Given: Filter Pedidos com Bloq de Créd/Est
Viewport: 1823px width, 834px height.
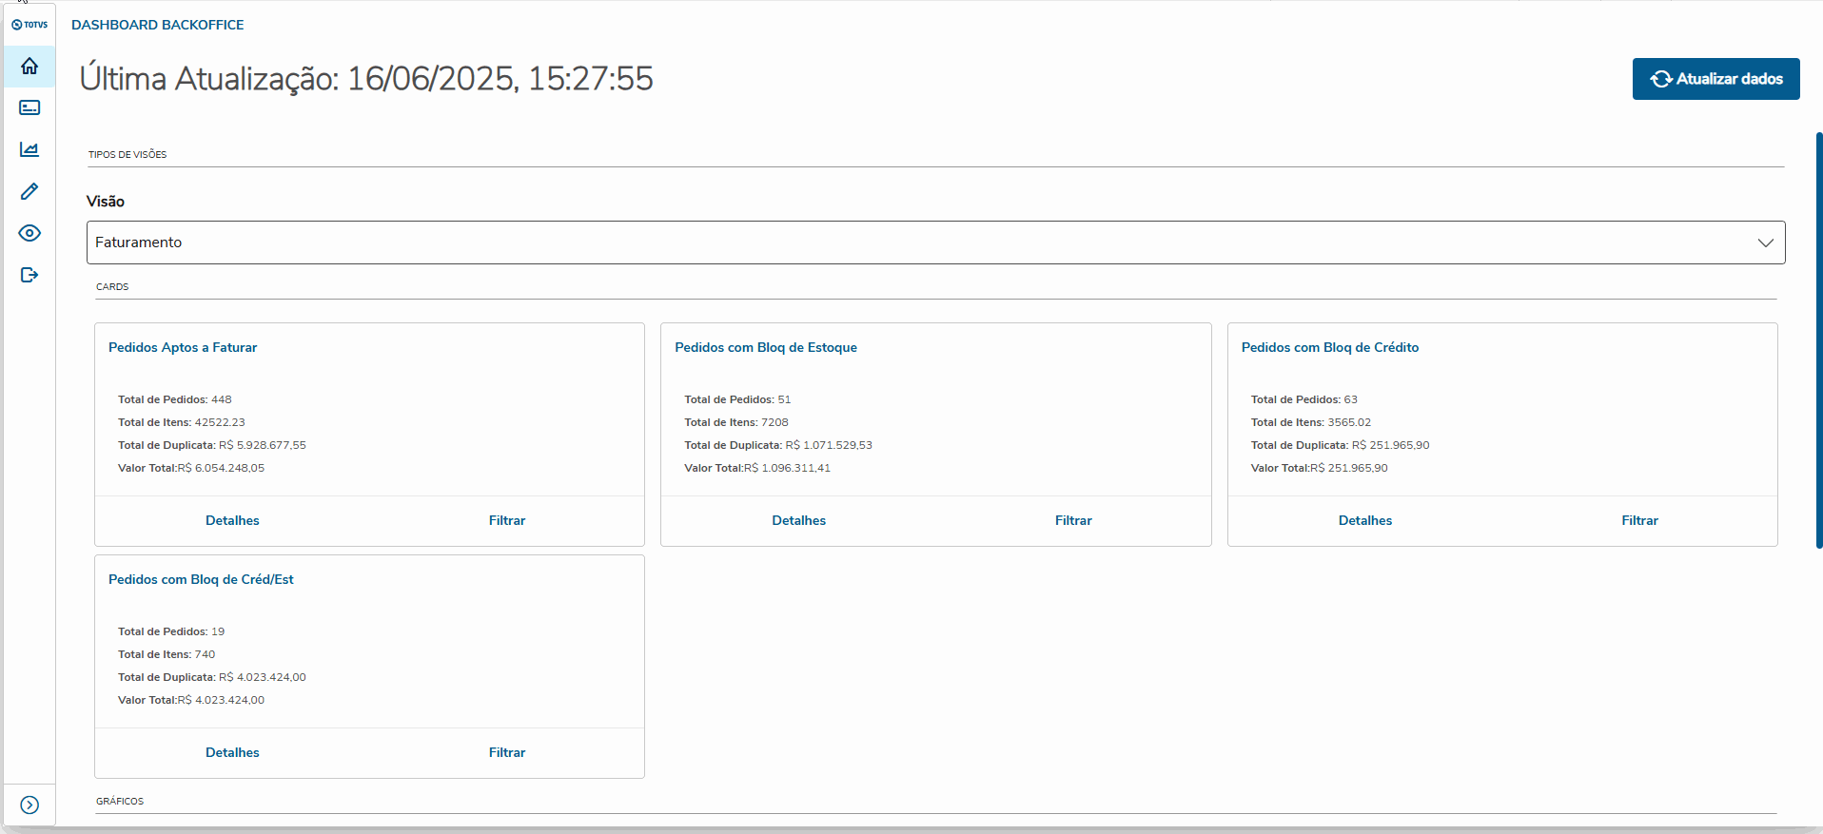Looking at the screenshot, I should 507,752.
